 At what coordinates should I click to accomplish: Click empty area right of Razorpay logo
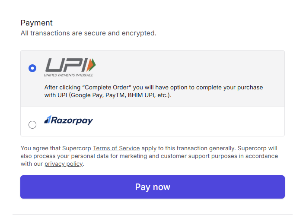coord(186,121)
